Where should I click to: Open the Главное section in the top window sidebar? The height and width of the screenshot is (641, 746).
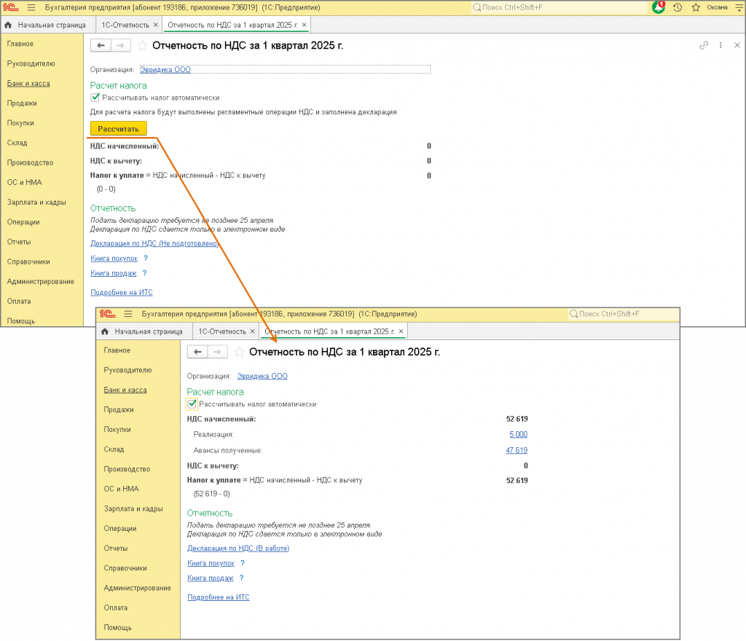(x=20, y=44)
